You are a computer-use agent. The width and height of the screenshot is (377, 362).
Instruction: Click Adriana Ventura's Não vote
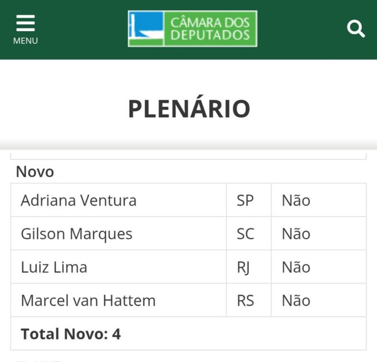pyautogui.click(x=296, y=200)
